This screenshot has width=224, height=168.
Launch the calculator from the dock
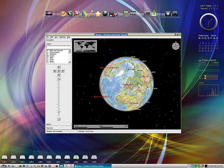(126, 14)
